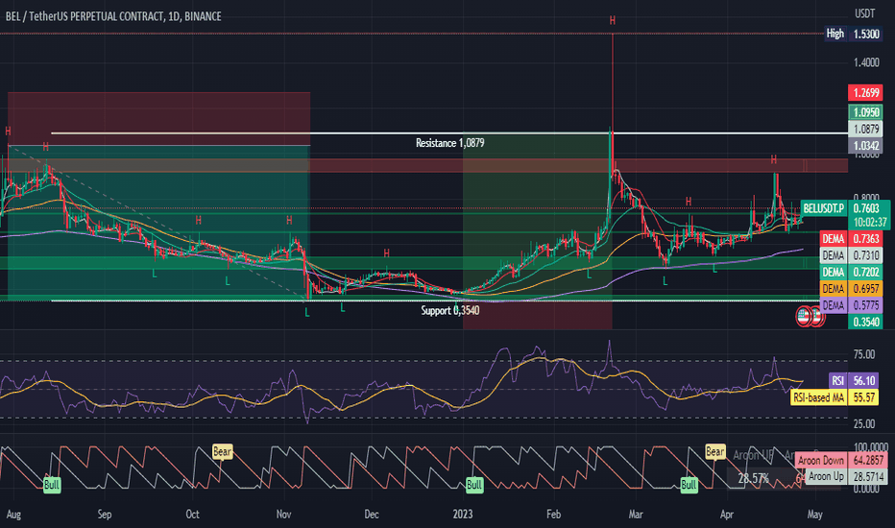Click the 75.00 RSI axis level
The height and width of the screenshot is (528, 895).
coord(864,355)
